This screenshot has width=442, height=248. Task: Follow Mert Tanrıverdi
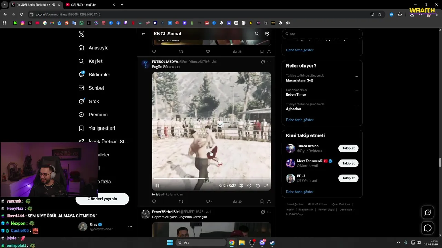[x=348, y=163]
